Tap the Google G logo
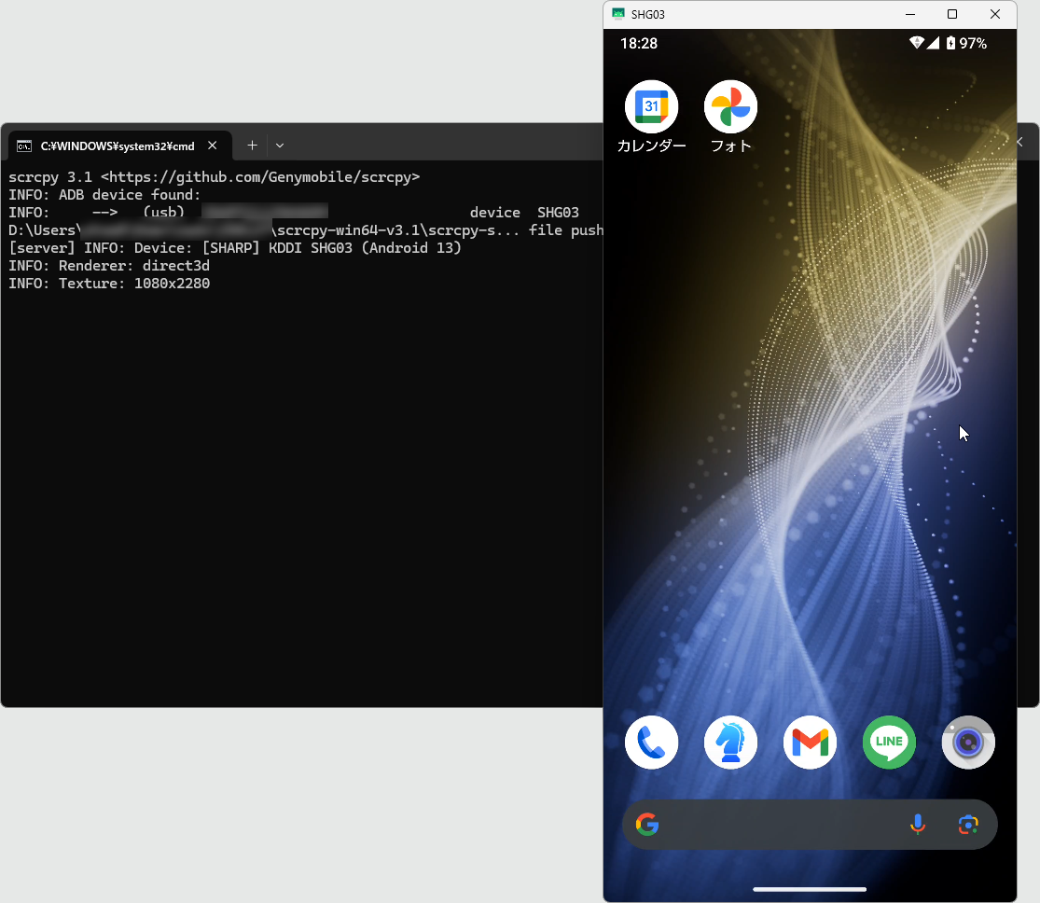The image size is (1040, 903). pos(647,825)
